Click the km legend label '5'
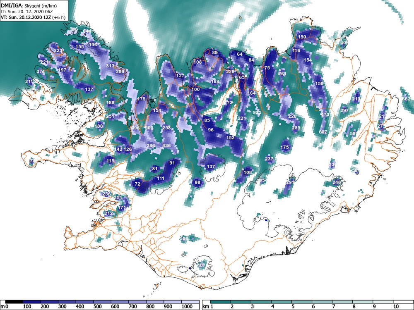 tap(293, 307)
